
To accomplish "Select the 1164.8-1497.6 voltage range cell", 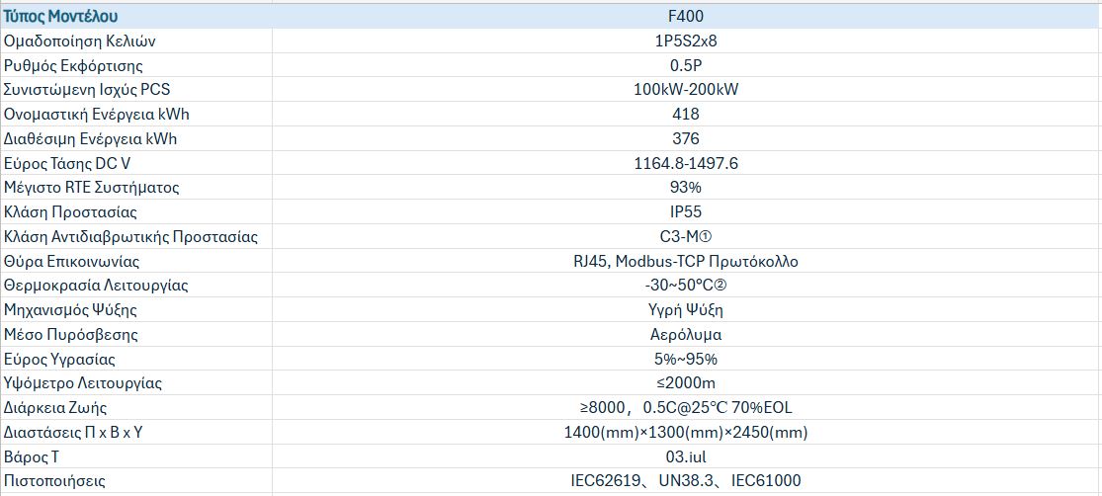I will pos(685,163).
